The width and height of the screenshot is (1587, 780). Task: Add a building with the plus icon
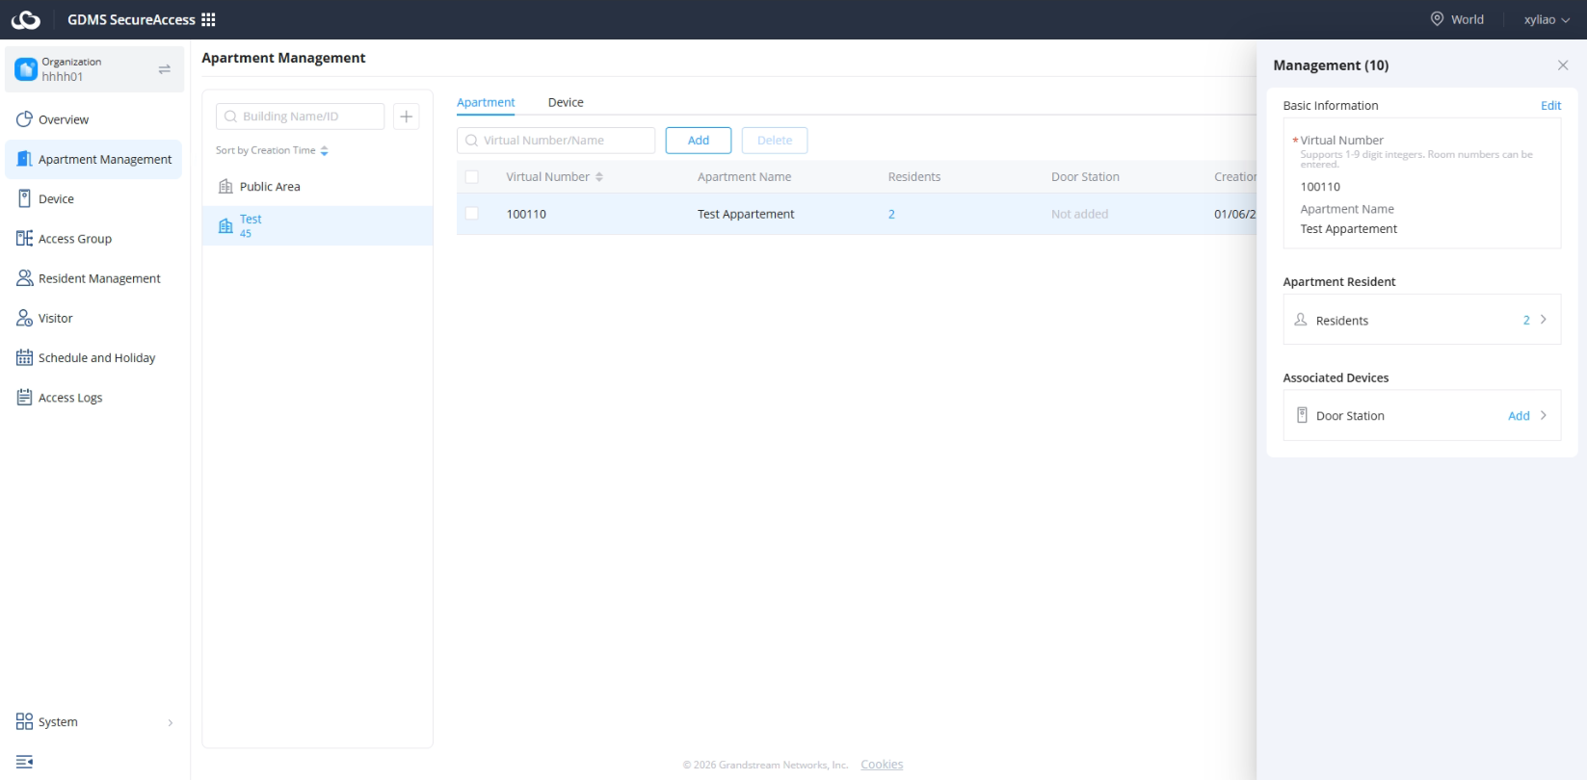(407, 117)
